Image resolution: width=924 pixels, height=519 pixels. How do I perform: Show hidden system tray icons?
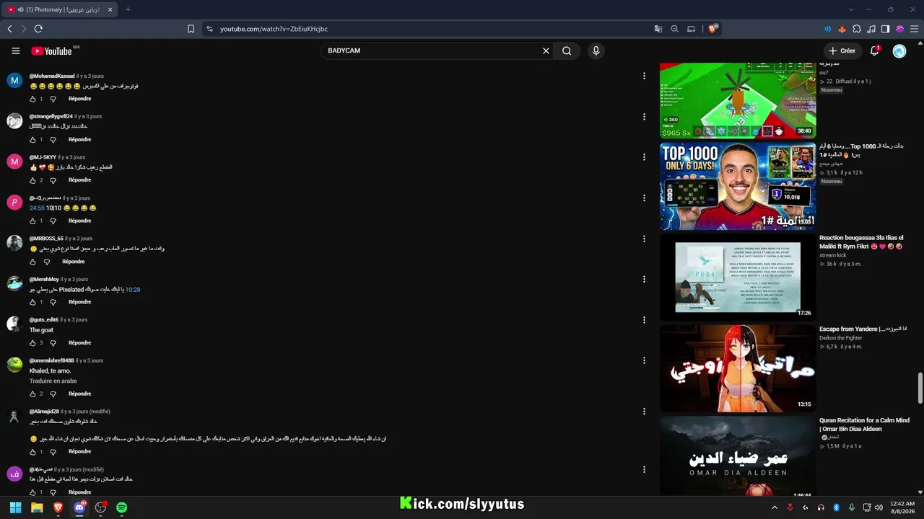click(x=774, y=507)
